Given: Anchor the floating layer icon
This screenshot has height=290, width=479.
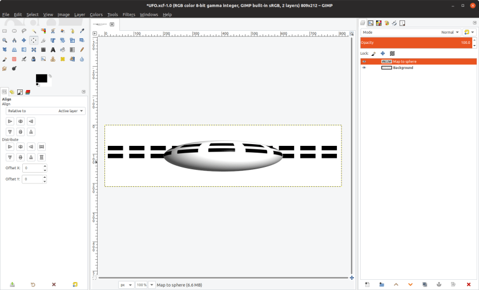Looking at the screenshot, I should pyautogui.click(x=438, y=284).
